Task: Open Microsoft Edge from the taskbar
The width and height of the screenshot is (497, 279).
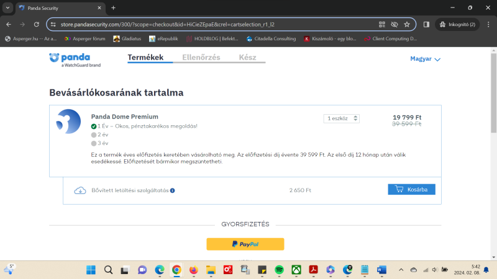Action: [x=160, y=270]
